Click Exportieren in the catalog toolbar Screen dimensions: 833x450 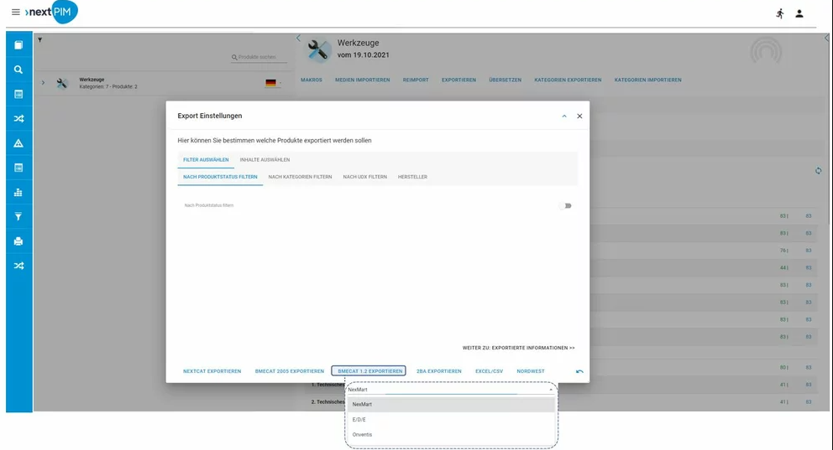point(459,80)
